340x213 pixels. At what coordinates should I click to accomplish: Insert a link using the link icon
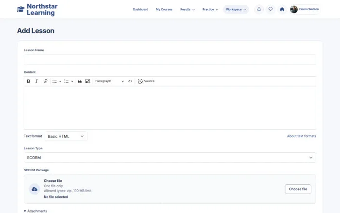point(45,81)
